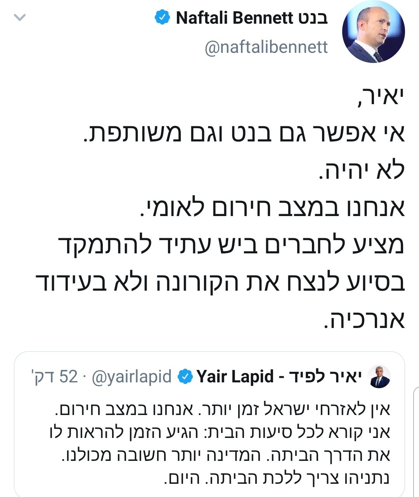Open Yair Lapid's name in quoted tweet
Image resolution: width=419 pixels, height=497 pixels.
[279, 376]
